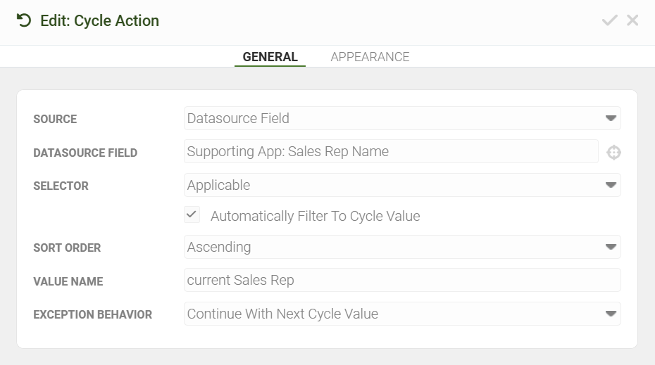655x365 pixels.
Task: Click the Datasource Field text box
Action: click(x=391, y=151)
